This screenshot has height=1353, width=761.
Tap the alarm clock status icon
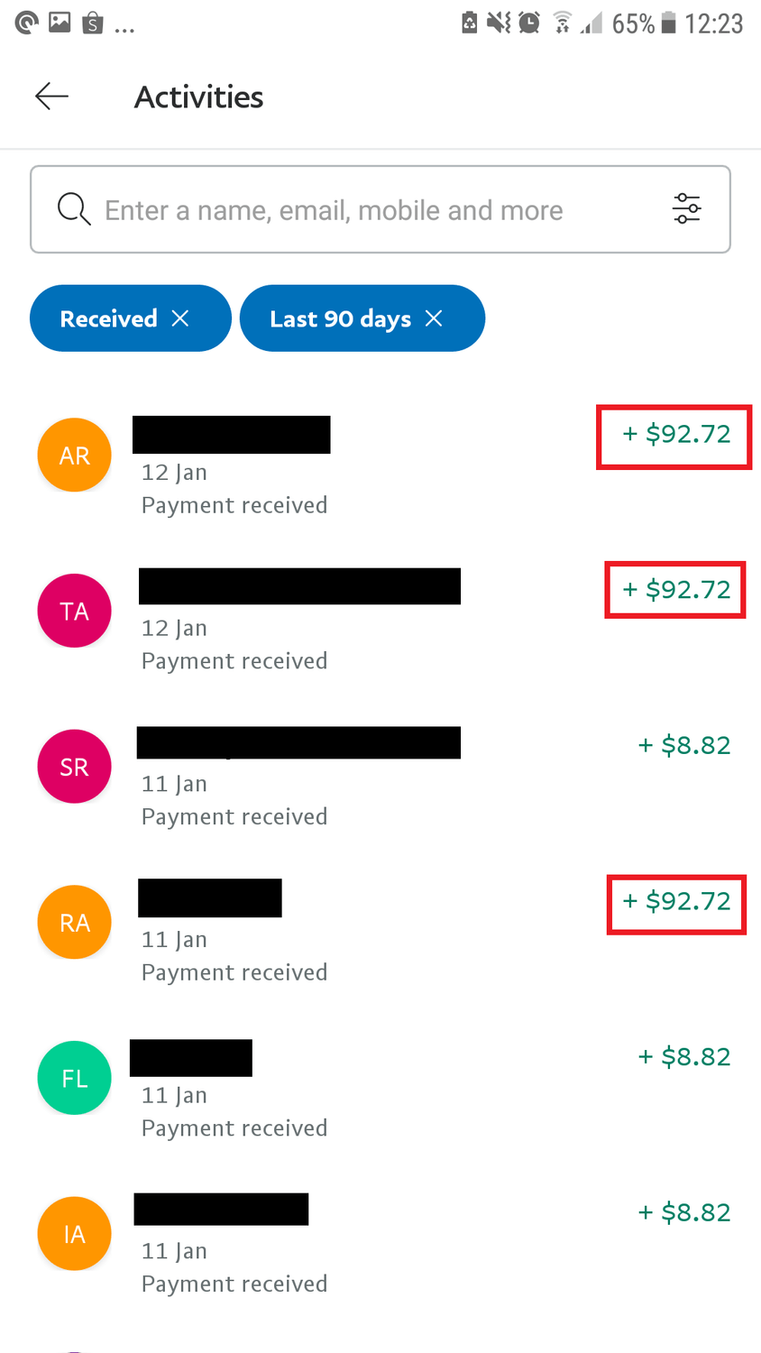tap(529, 23)
